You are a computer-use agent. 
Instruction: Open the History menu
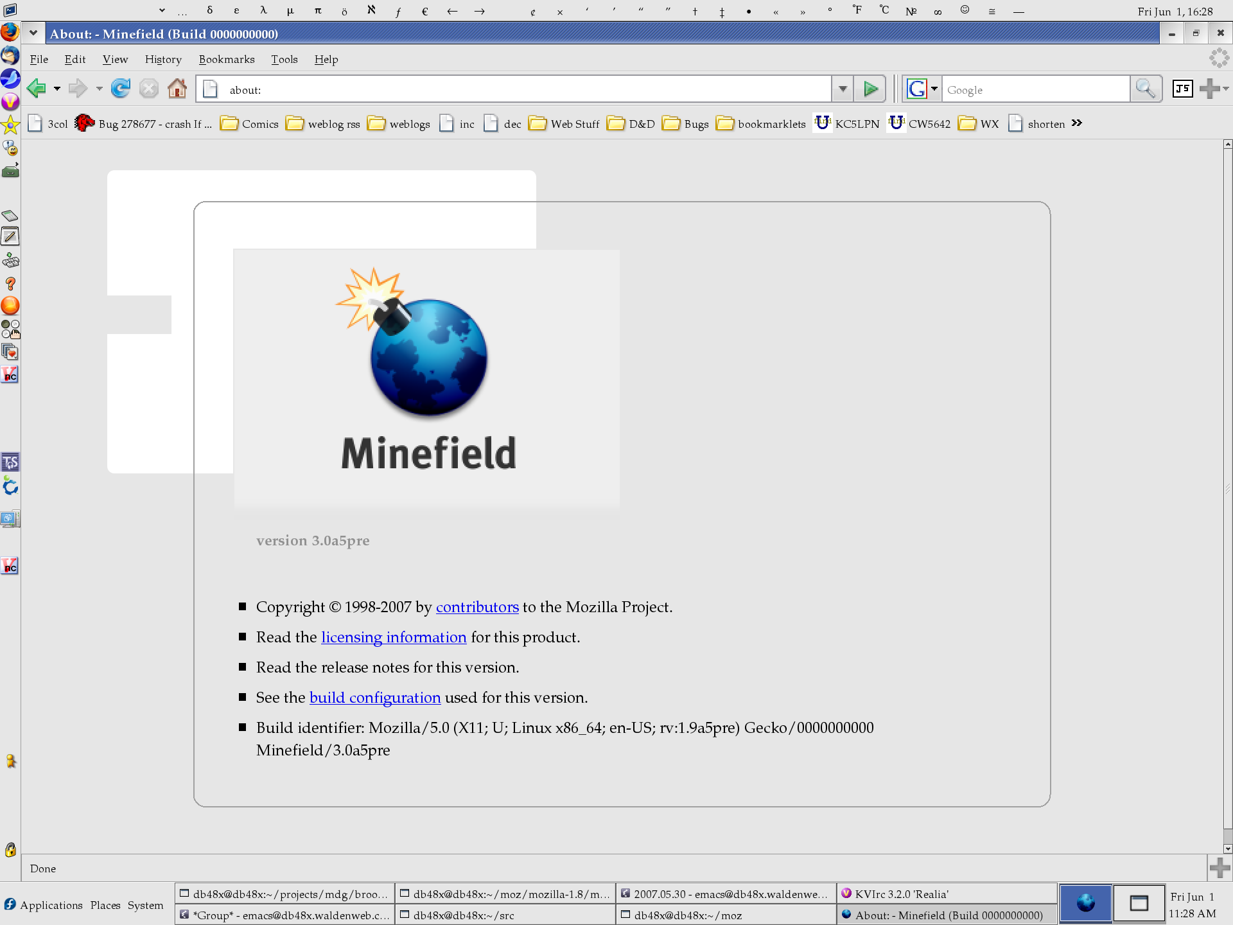[x=163, y=59]
